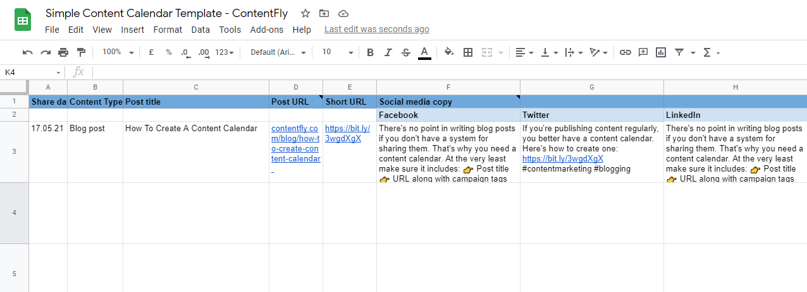
Task: Open the font family dropdown
Action: pyautogui.click(x=278, y=52)
